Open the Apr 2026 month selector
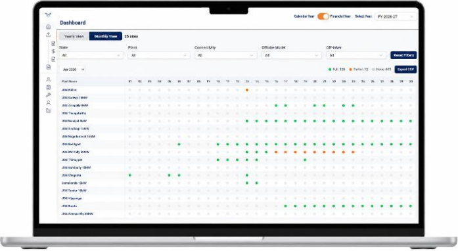The width and height of the screenshot is (458, 251). [x=73, y=70]
